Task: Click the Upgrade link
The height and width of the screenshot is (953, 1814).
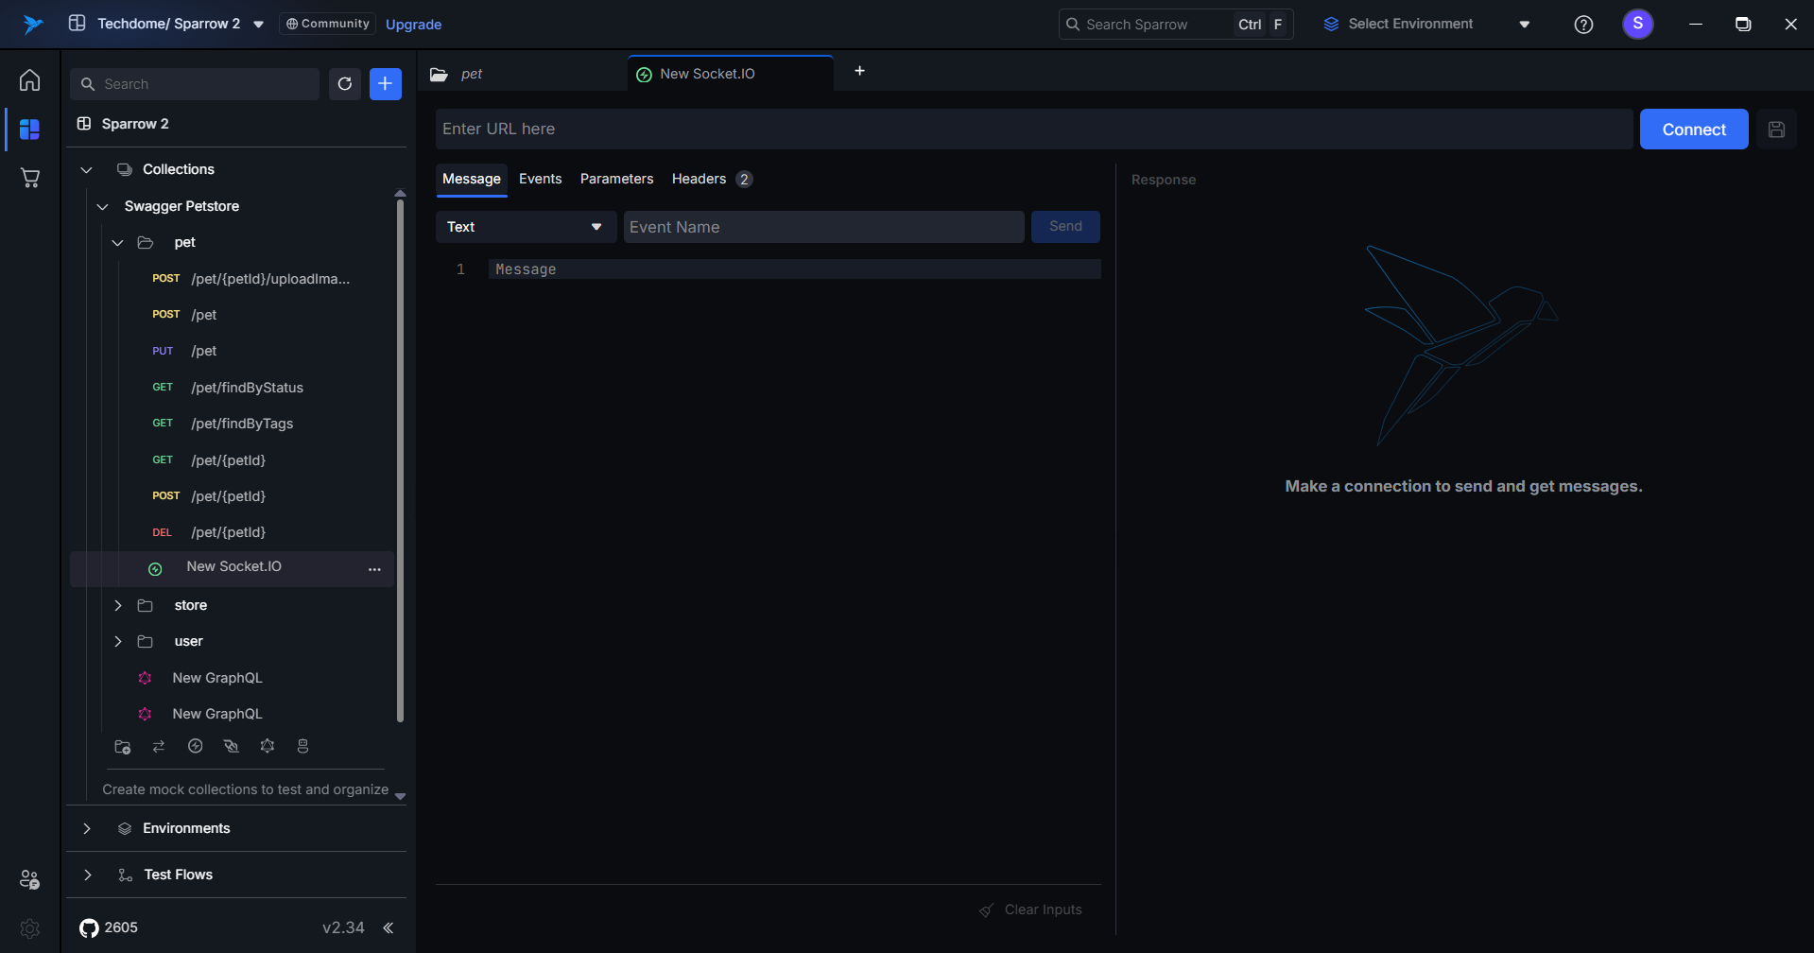Action: [x=413, y=25]
